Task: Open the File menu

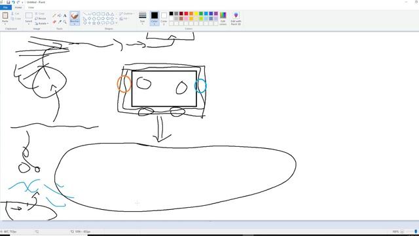Action: (6, 7)
